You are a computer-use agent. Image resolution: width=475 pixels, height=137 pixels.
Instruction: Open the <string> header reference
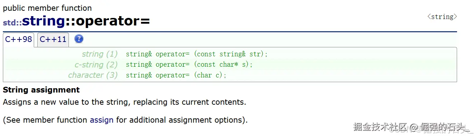point(442,16)
